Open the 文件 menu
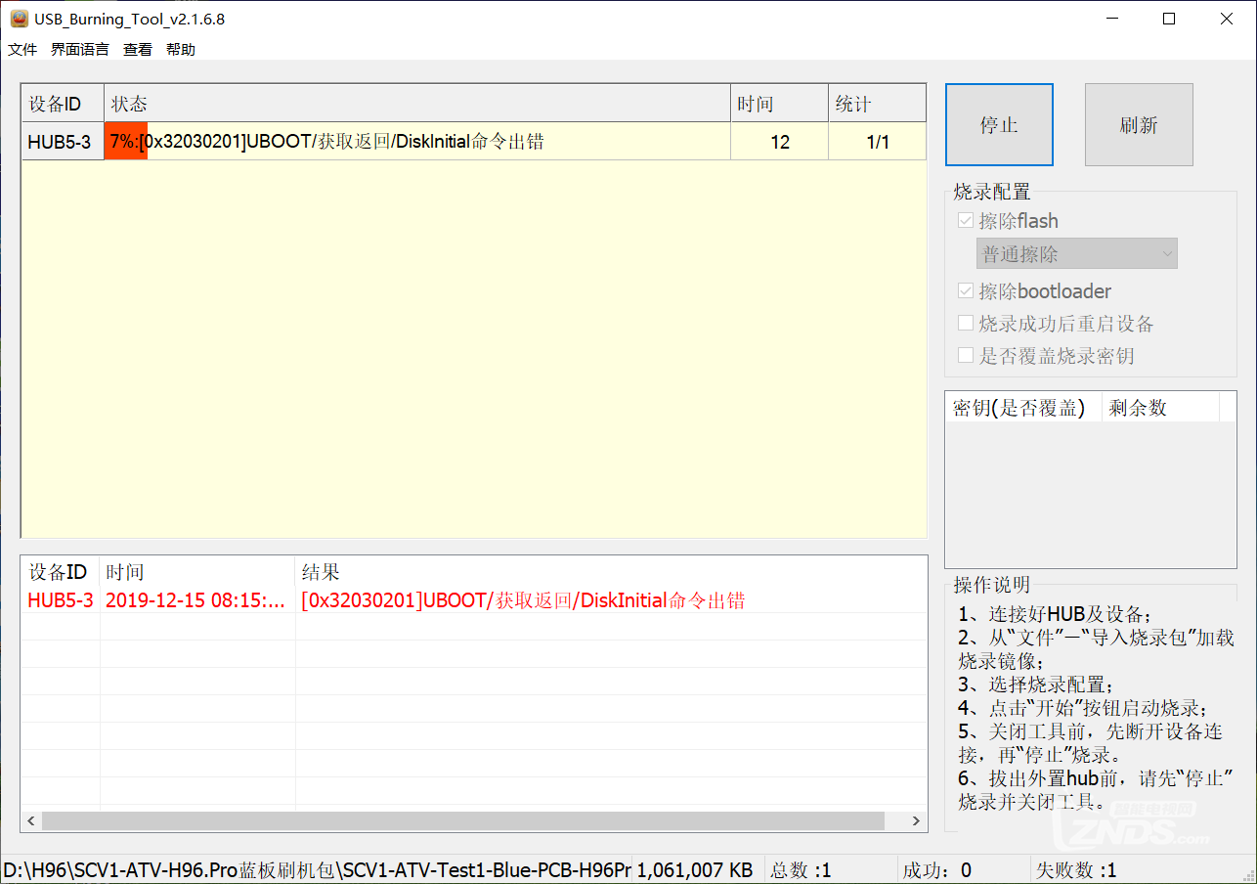Viewport: 1257px width, 884px height. (x=22, y=49)
